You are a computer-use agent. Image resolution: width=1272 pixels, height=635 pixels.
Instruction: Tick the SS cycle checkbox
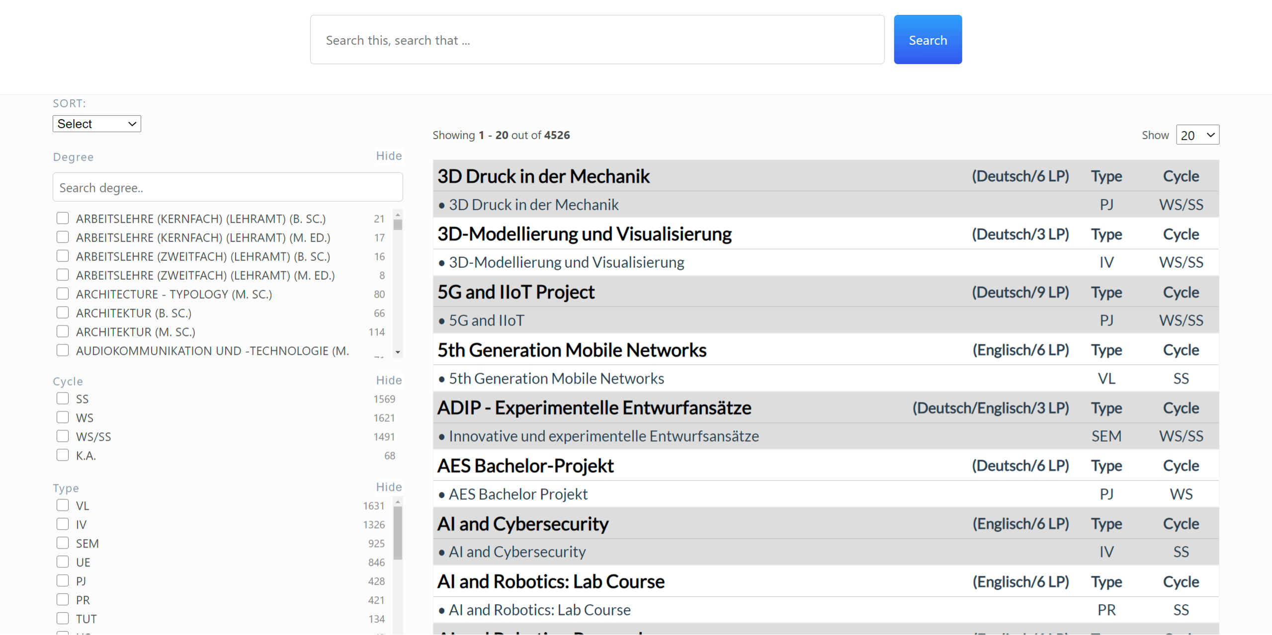pos(63,399)
